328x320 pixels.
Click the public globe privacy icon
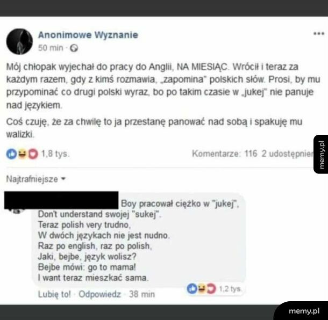[74, 48]
